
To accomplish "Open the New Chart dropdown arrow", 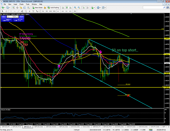I will point(5,8).
